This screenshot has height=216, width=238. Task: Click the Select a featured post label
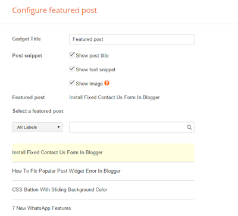point(38,111)
